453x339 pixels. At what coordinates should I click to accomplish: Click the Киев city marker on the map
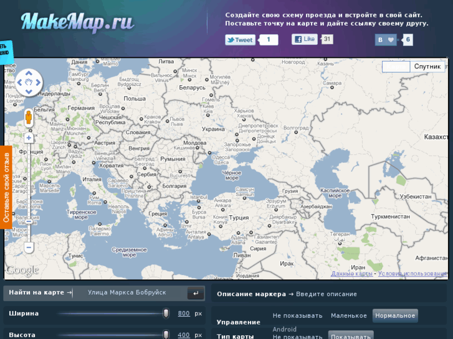click(x=207, y=115)
